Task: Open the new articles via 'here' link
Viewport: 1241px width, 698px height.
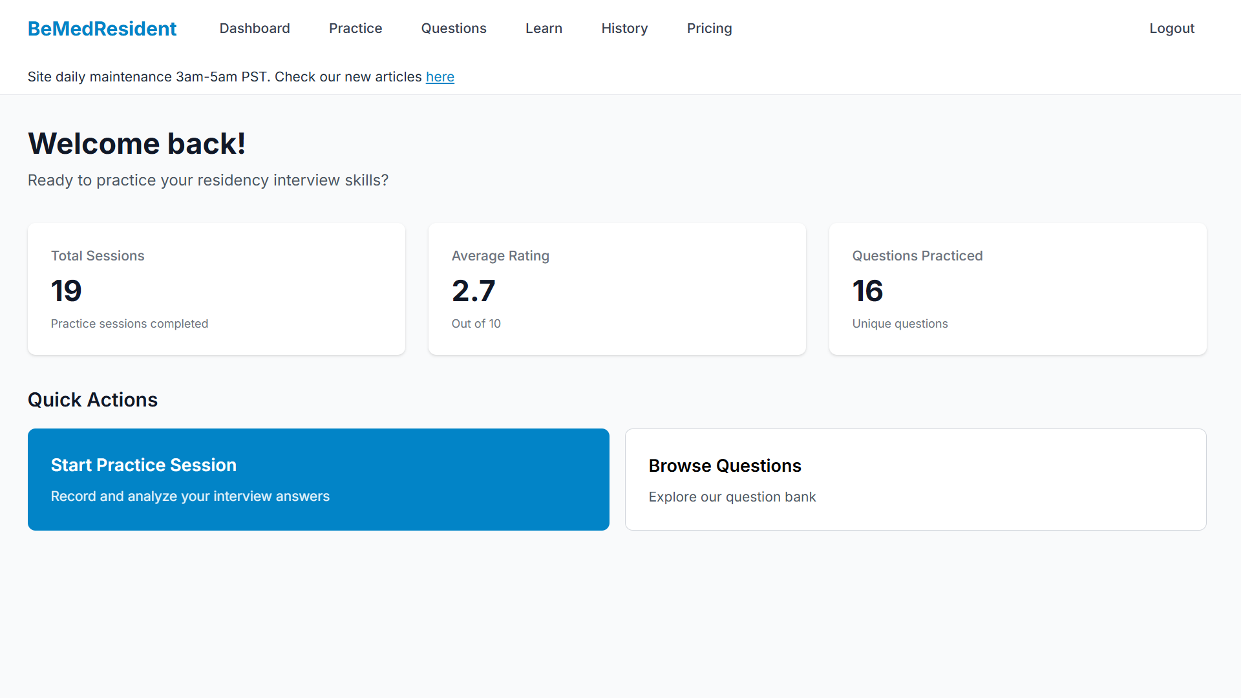Action: coord(440,76)
